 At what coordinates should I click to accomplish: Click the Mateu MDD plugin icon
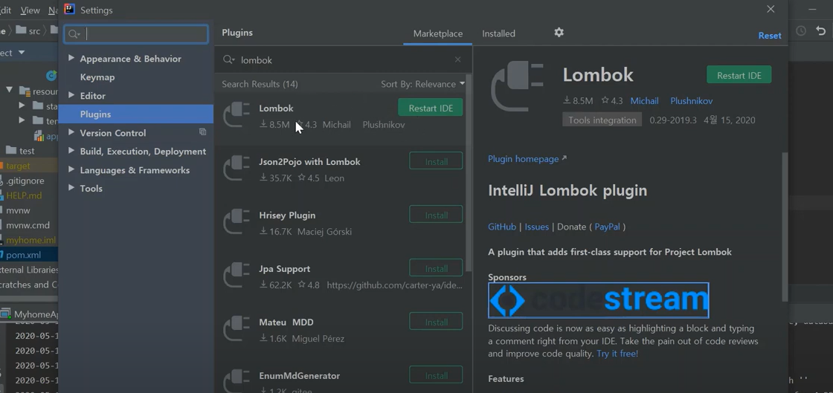click(x=237, y=329)
